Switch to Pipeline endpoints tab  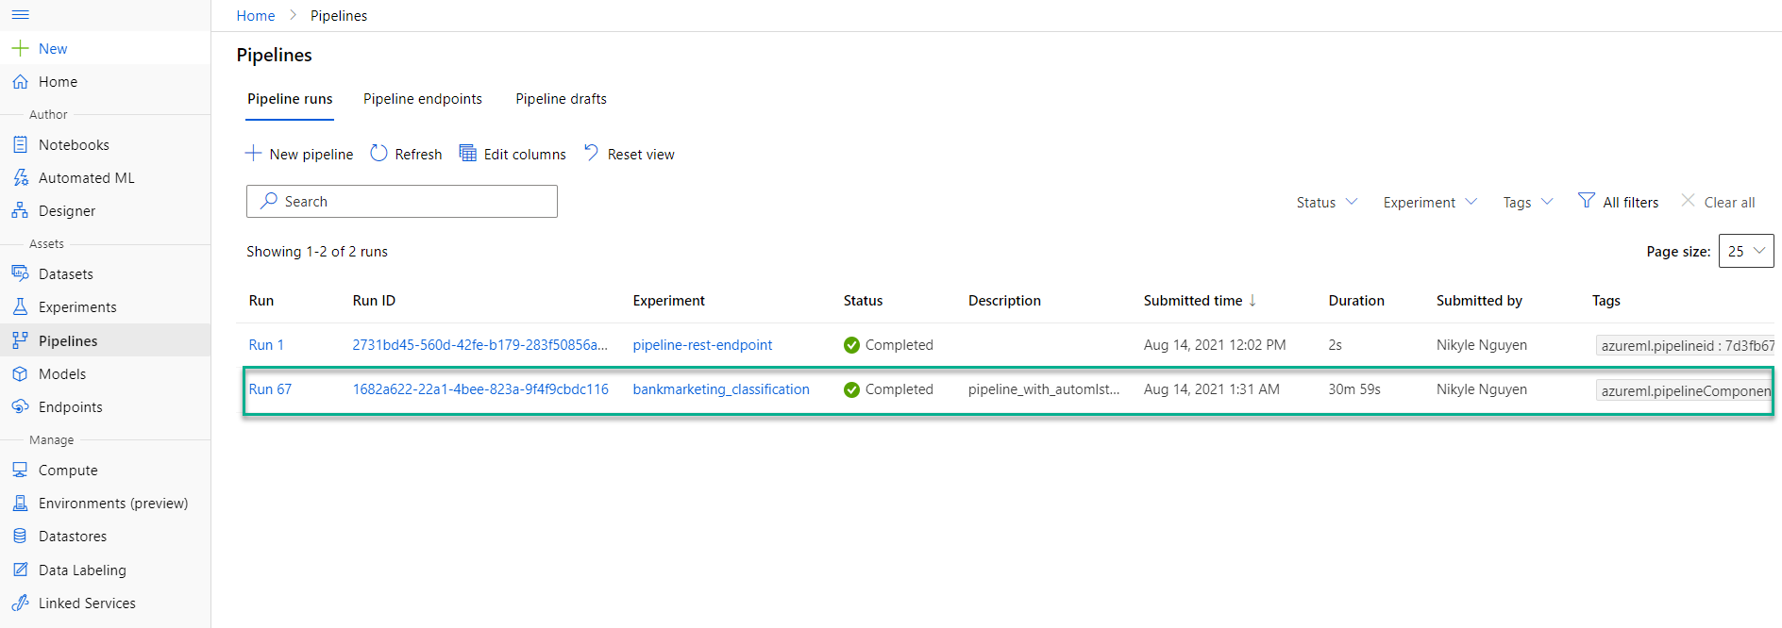point(423,99)
